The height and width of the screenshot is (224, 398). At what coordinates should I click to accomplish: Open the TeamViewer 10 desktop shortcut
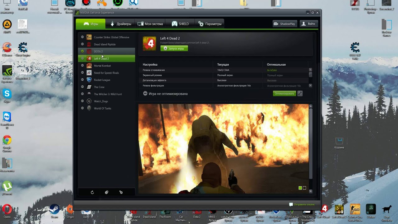point(7,120)
